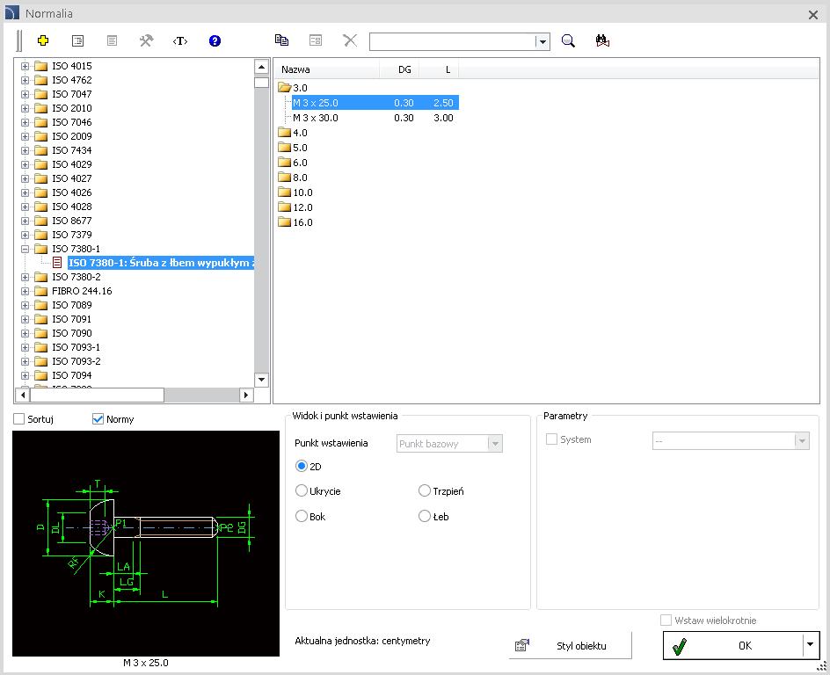
Task: Select the Bok radio button
Action: point(302,516)
